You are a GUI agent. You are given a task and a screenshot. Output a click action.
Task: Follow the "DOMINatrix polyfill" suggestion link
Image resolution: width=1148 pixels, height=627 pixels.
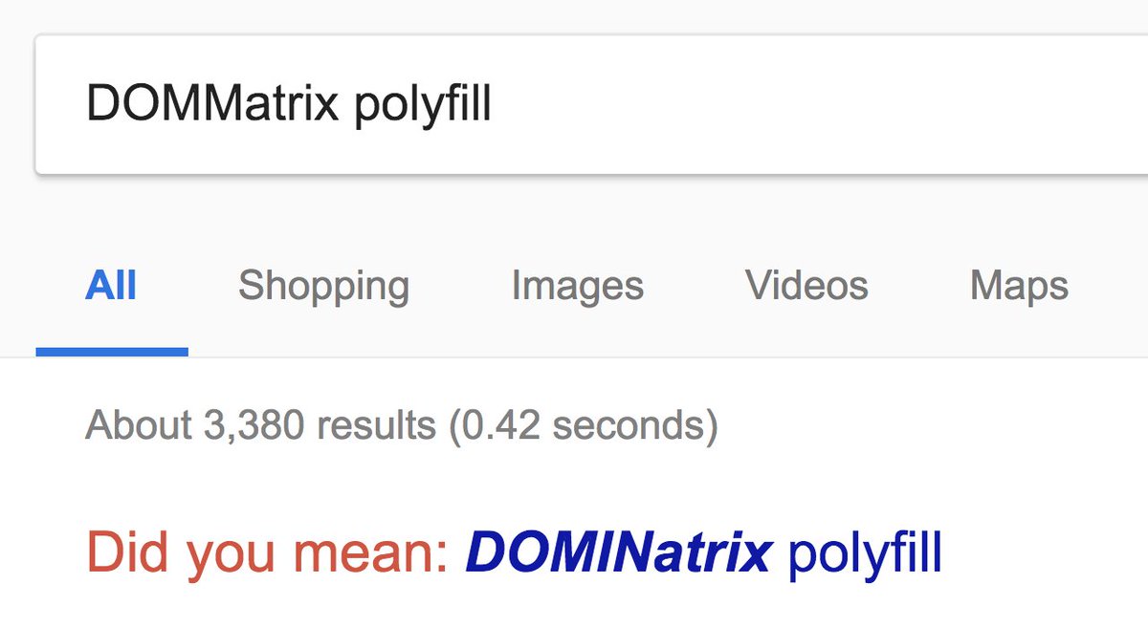click(704, 553)
